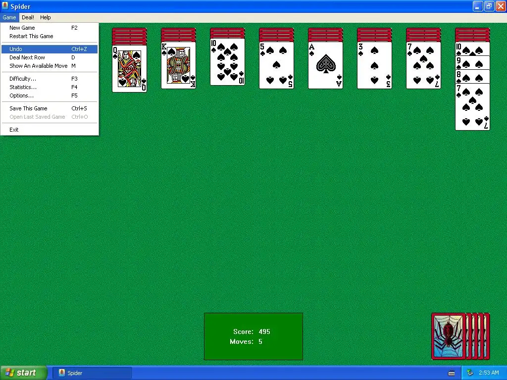
Task: Minimize the Spider window
Action: point(478,6)
